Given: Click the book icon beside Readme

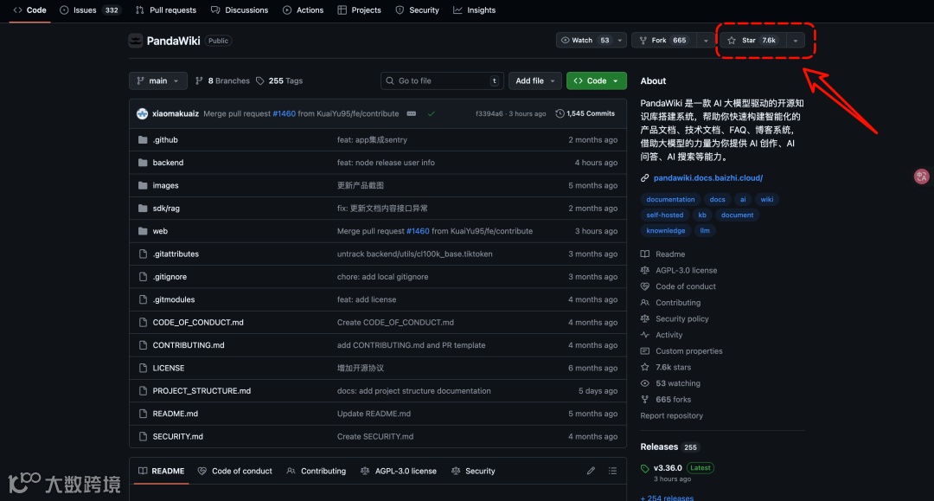Looking at the screenshot, I should pos(645,254).
